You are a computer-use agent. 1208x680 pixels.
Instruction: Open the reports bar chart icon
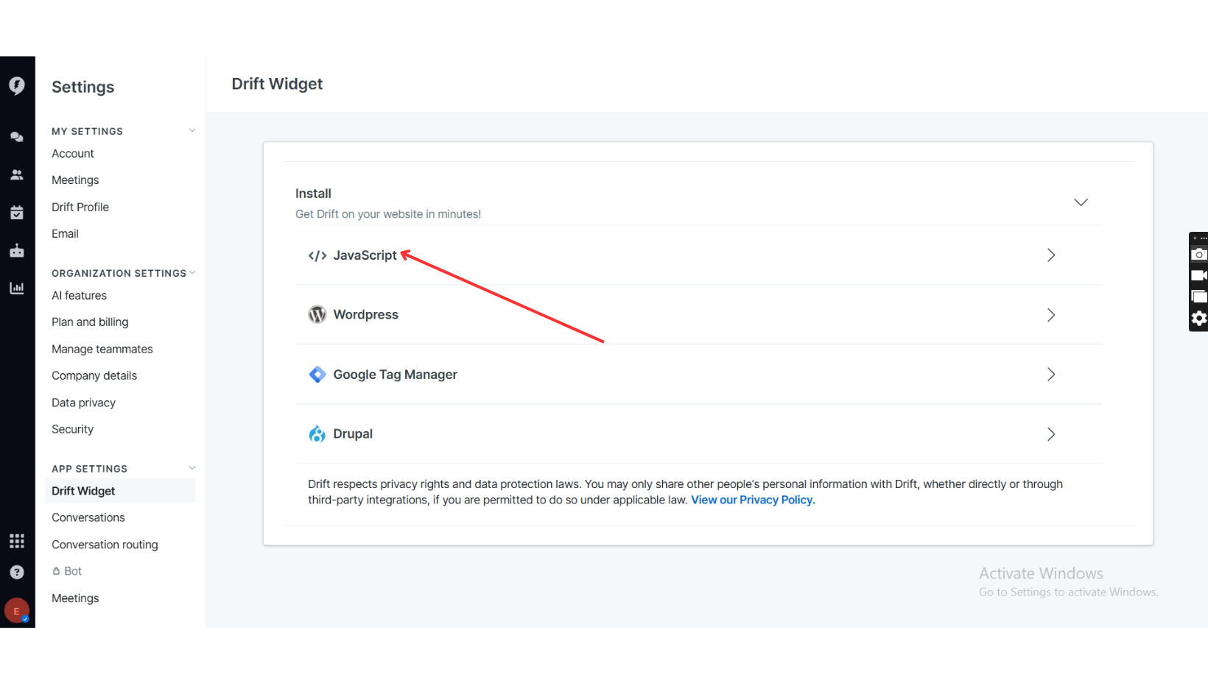click(17, 288)
